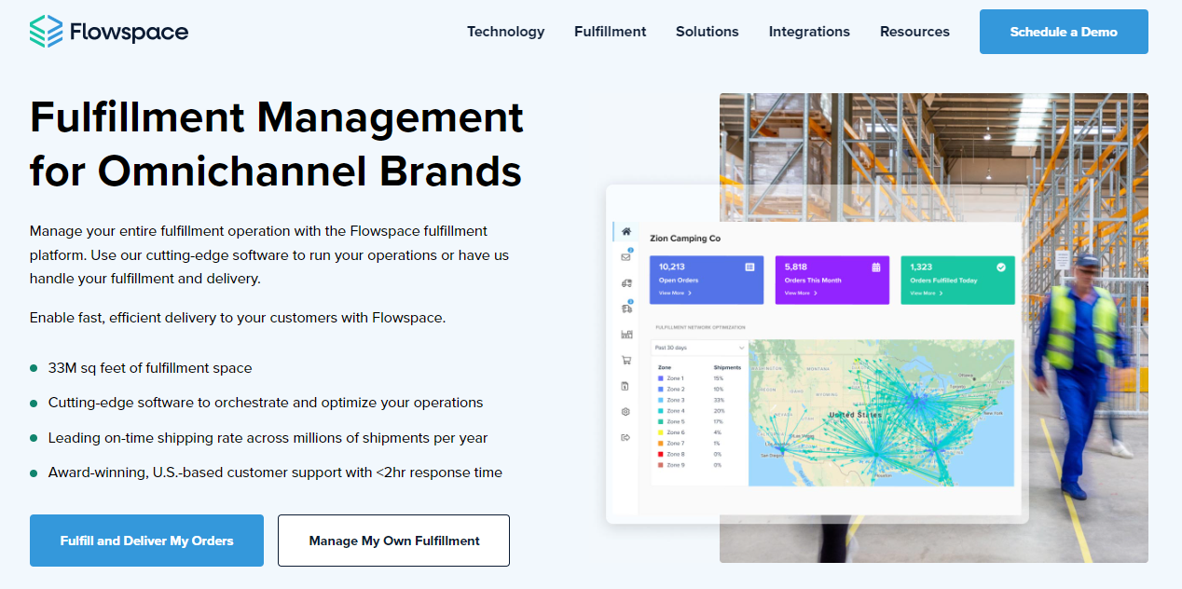
Task: Click View More under Open Orders
Action: tap(675, 293)
